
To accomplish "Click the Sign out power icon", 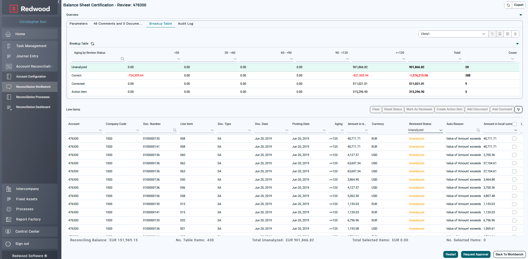I will click(x=8, y=244).
